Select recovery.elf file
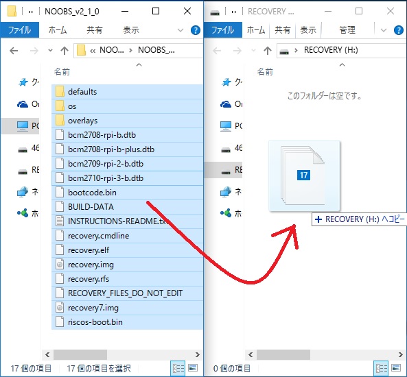 pos(127,250)
